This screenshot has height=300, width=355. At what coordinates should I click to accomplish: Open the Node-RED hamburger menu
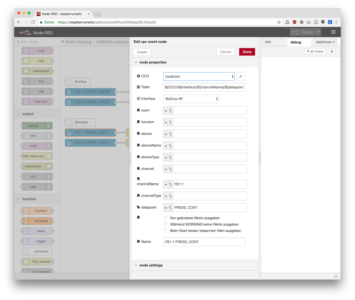coord(333,32)
